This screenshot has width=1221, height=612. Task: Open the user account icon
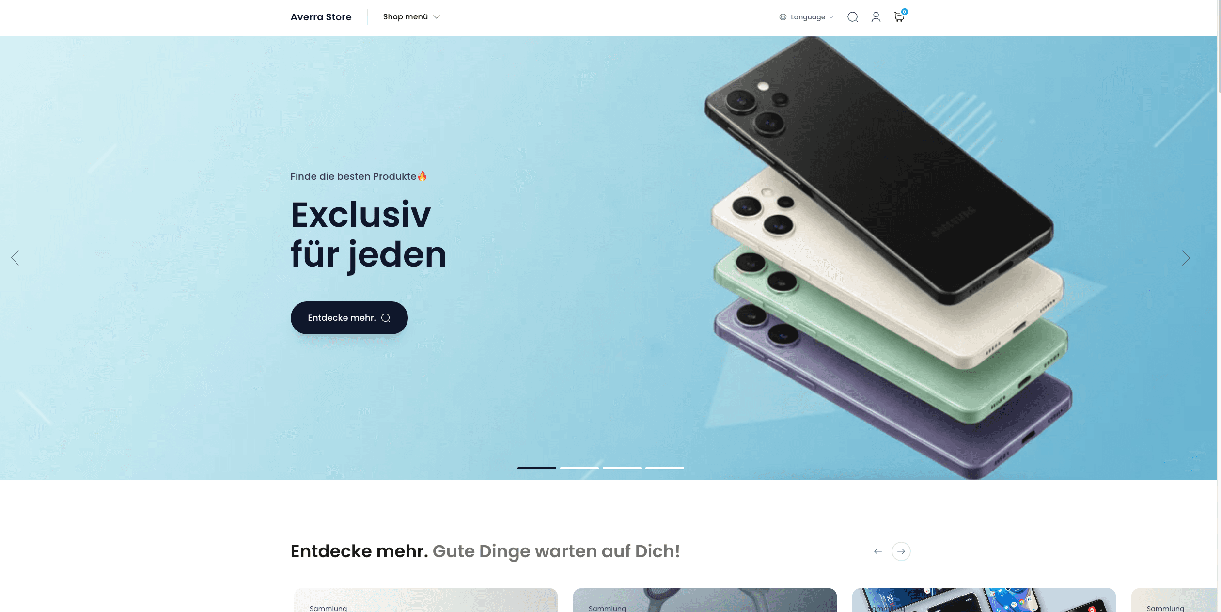pos(876,17)
